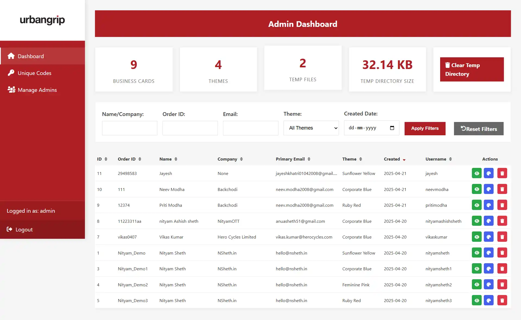Click the palette icon for the Feminine Pink row
Image resolution: width=521 pixels, height=320 pixels.
tap(488, 285)
